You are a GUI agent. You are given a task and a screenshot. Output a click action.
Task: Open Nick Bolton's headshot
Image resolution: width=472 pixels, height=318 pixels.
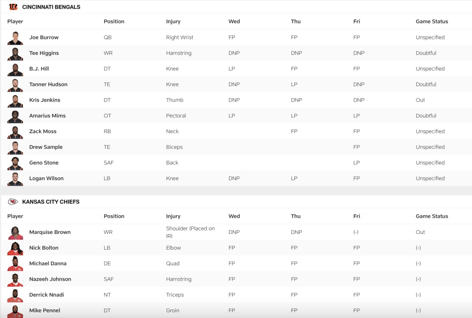point(15,248)
